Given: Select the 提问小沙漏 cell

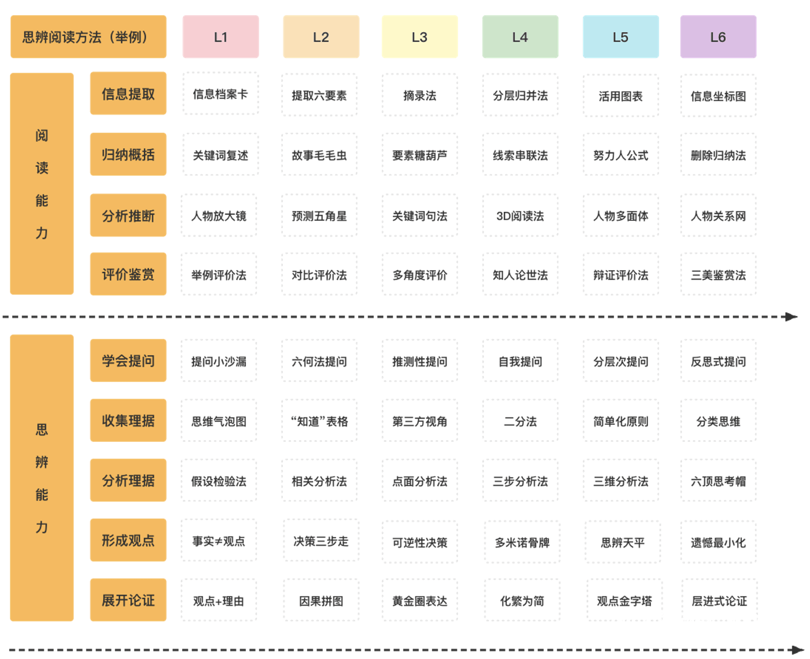Looking at the screenshot, I should [219, 361].
